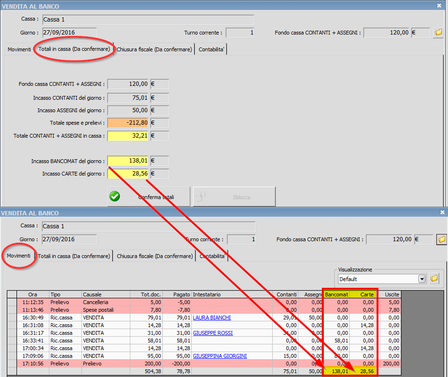This screenshot has height=377, width=448.
Task: Click green checkmark icon on Conferma totali
Action: tap(115, 197)
